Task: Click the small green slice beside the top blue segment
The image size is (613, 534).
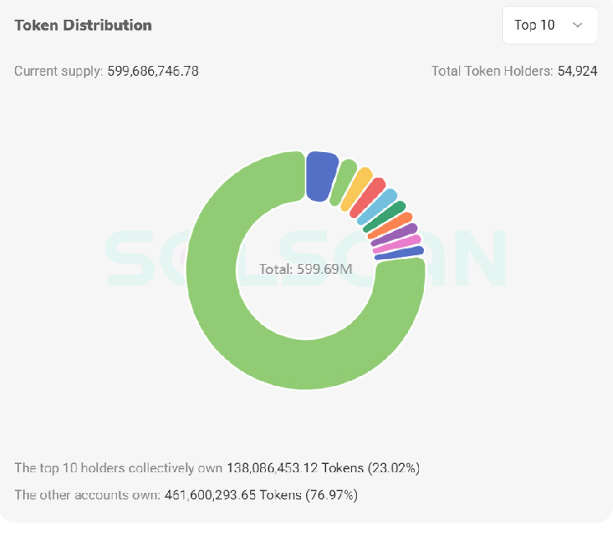Action: [342, 183]
